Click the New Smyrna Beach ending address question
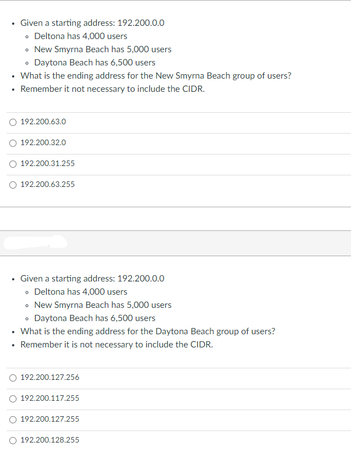Screen dimensions: 351x453 [156, 76]
